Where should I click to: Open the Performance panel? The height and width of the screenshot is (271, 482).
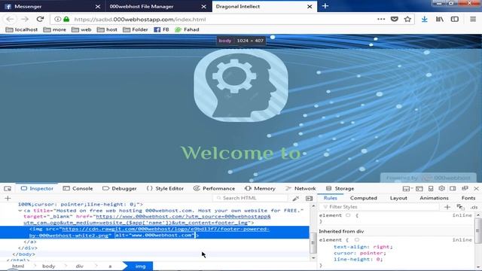214,188
